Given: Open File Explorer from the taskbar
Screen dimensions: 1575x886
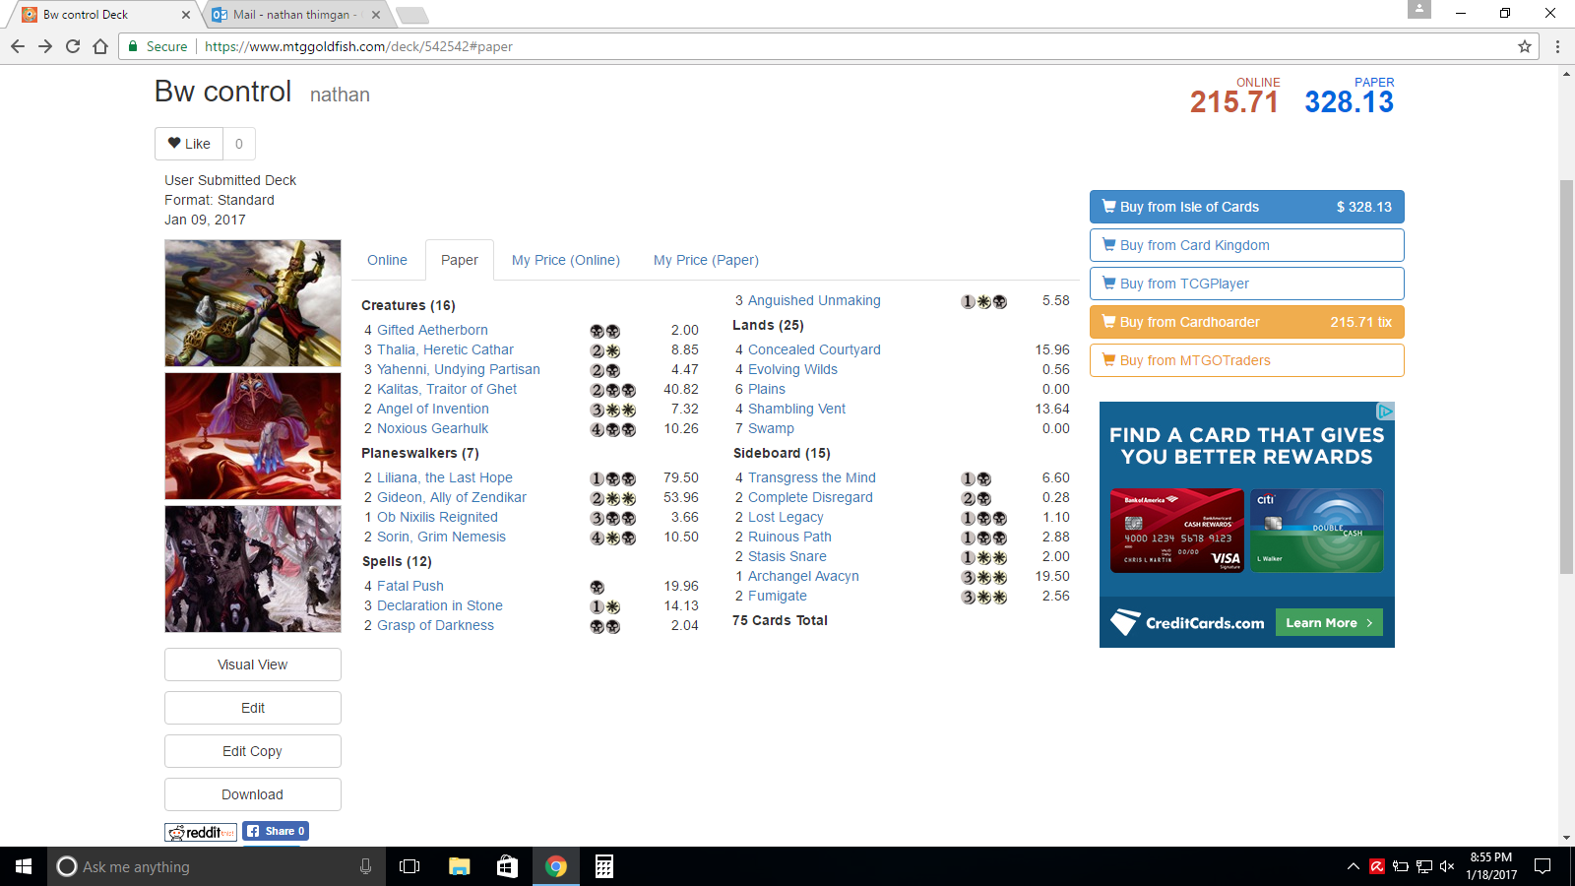Looking at the screenshot, I should pyautogui.click(x=459, y=866).
